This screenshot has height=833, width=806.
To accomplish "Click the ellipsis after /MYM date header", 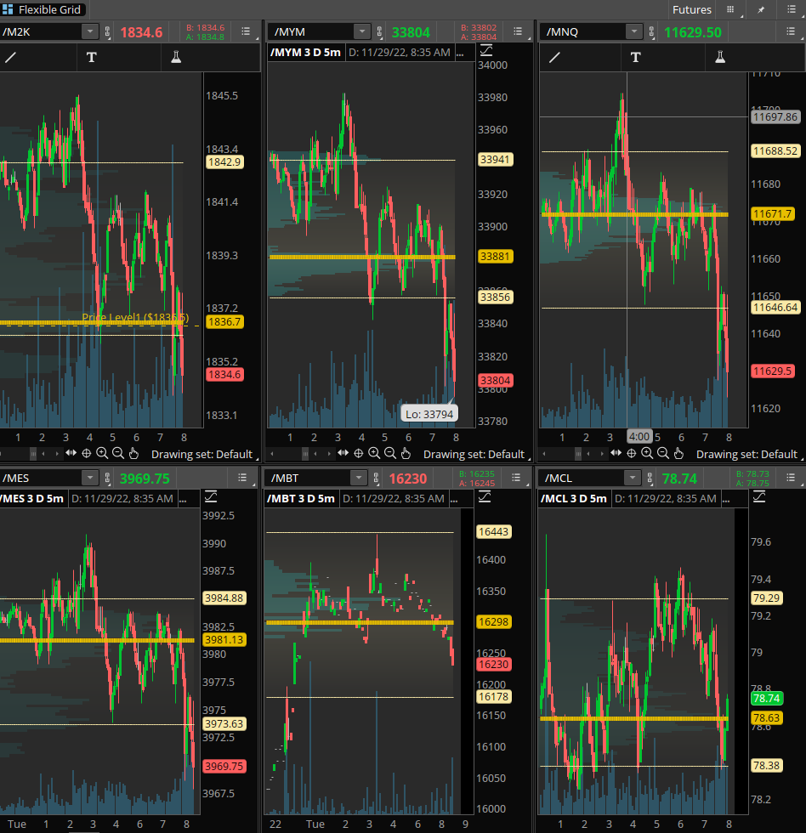I will point(460,53).
